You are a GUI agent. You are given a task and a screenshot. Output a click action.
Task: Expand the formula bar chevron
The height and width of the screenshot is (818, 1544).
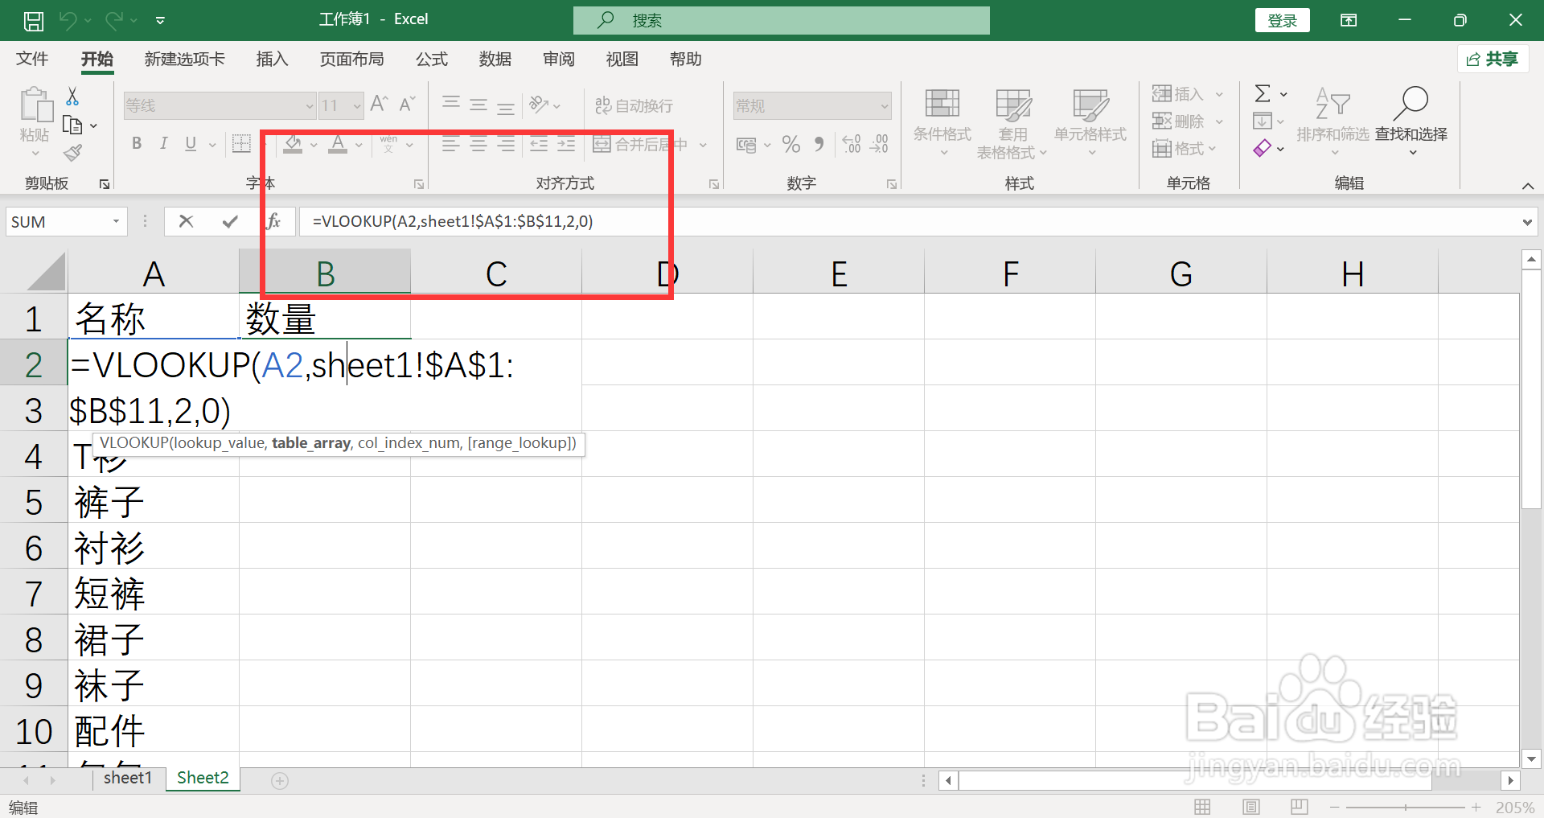[x=1526, y=223]
